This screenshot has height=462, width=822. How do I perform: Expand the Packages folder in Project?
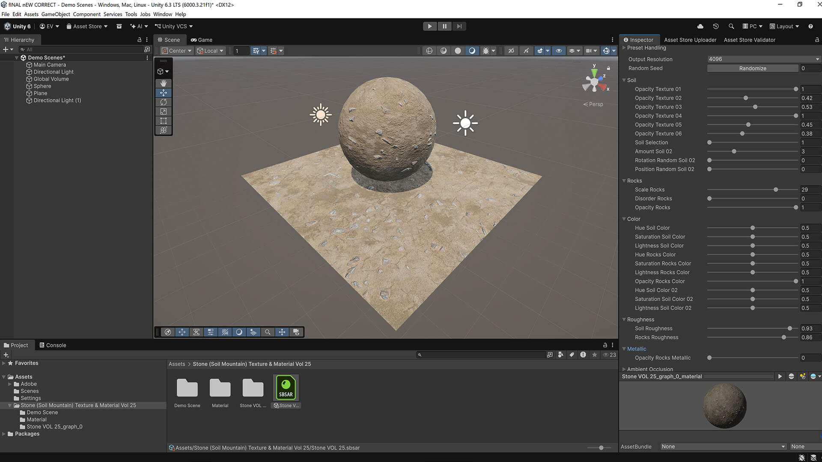point(4,434)
